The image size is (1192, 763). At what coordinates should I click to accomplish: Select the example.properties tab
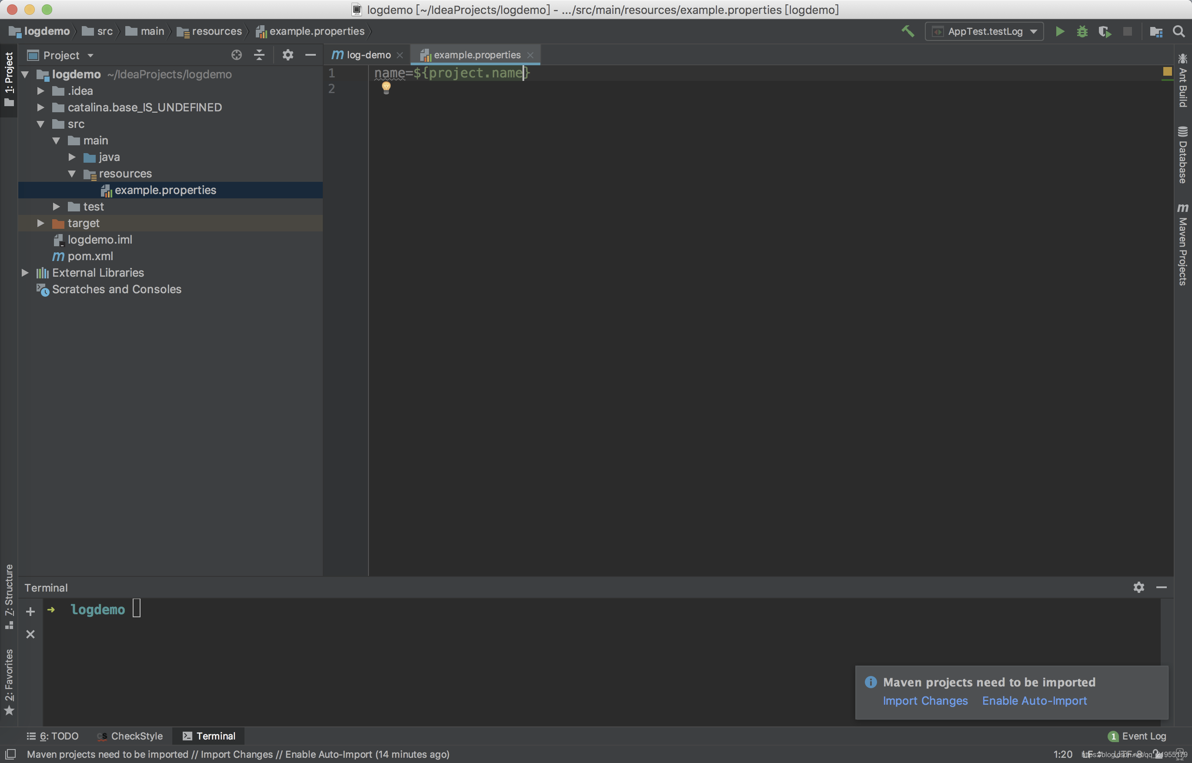pyautogui.click(x=476, y=54)
